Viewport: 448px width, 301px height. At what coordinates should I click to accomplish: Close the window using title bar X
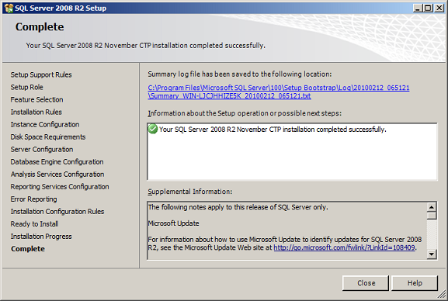coord(439,8)
